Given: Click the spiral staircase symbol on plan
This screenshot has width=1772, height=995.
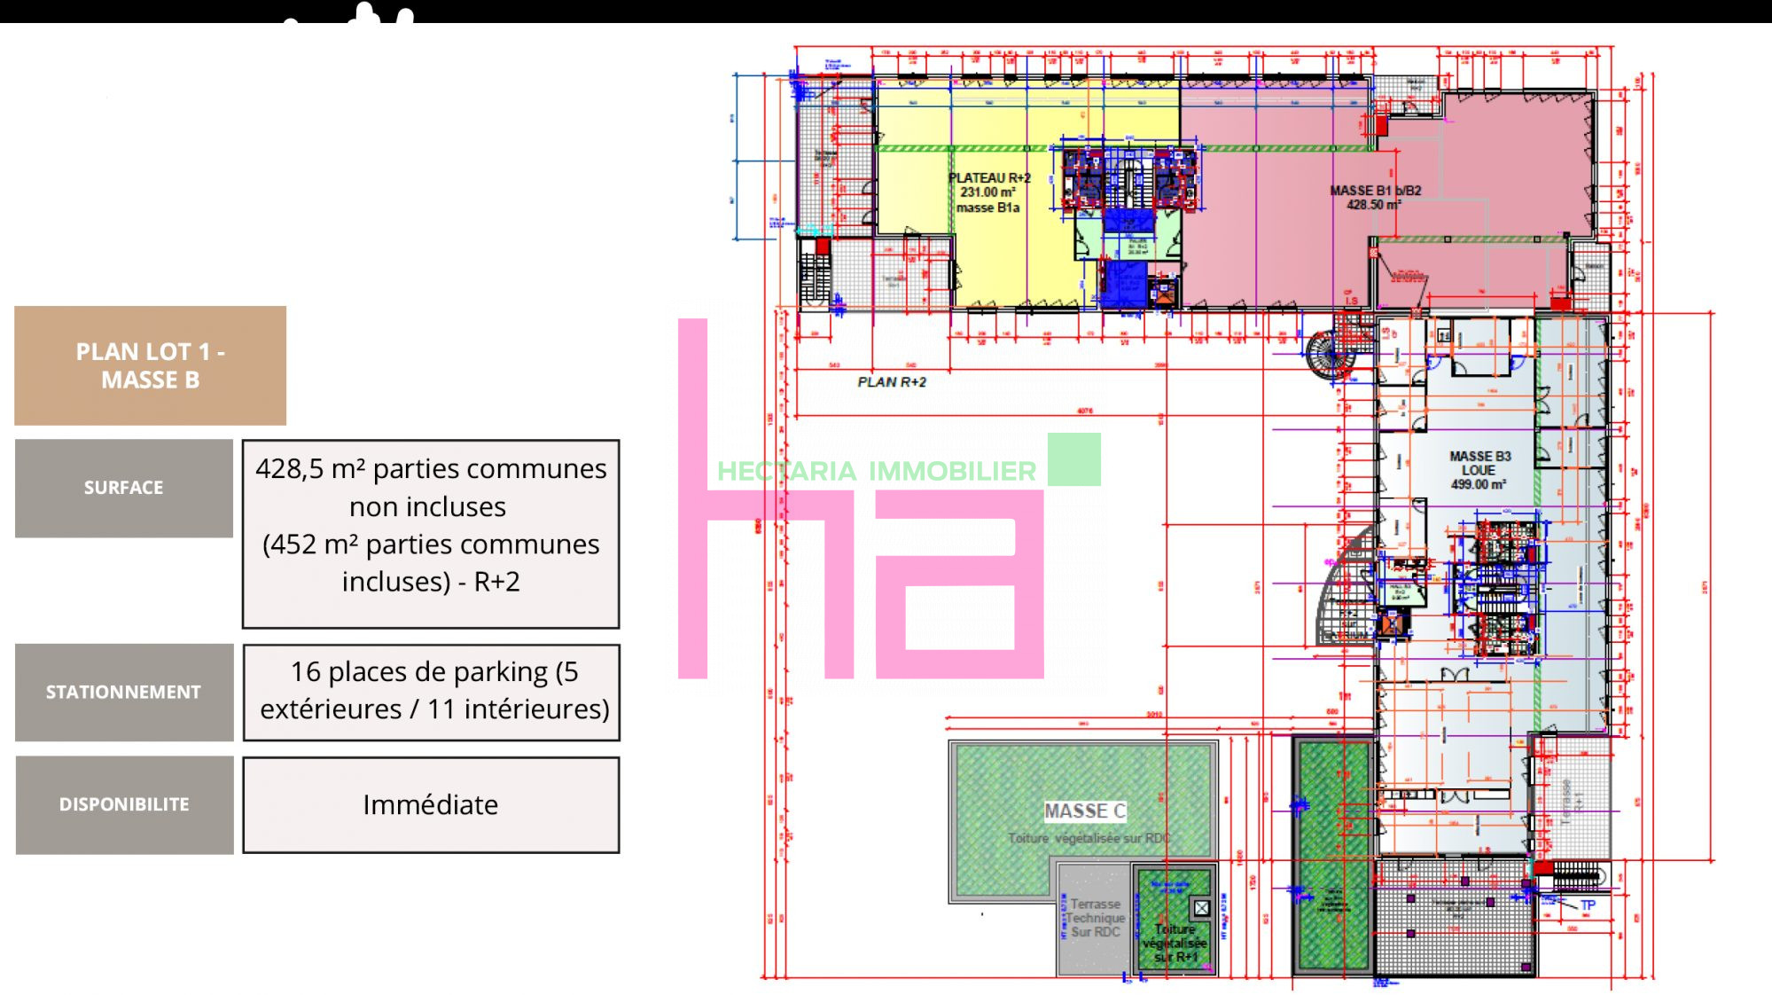Looking at the screenshot, I should [x=1331, y=354].
